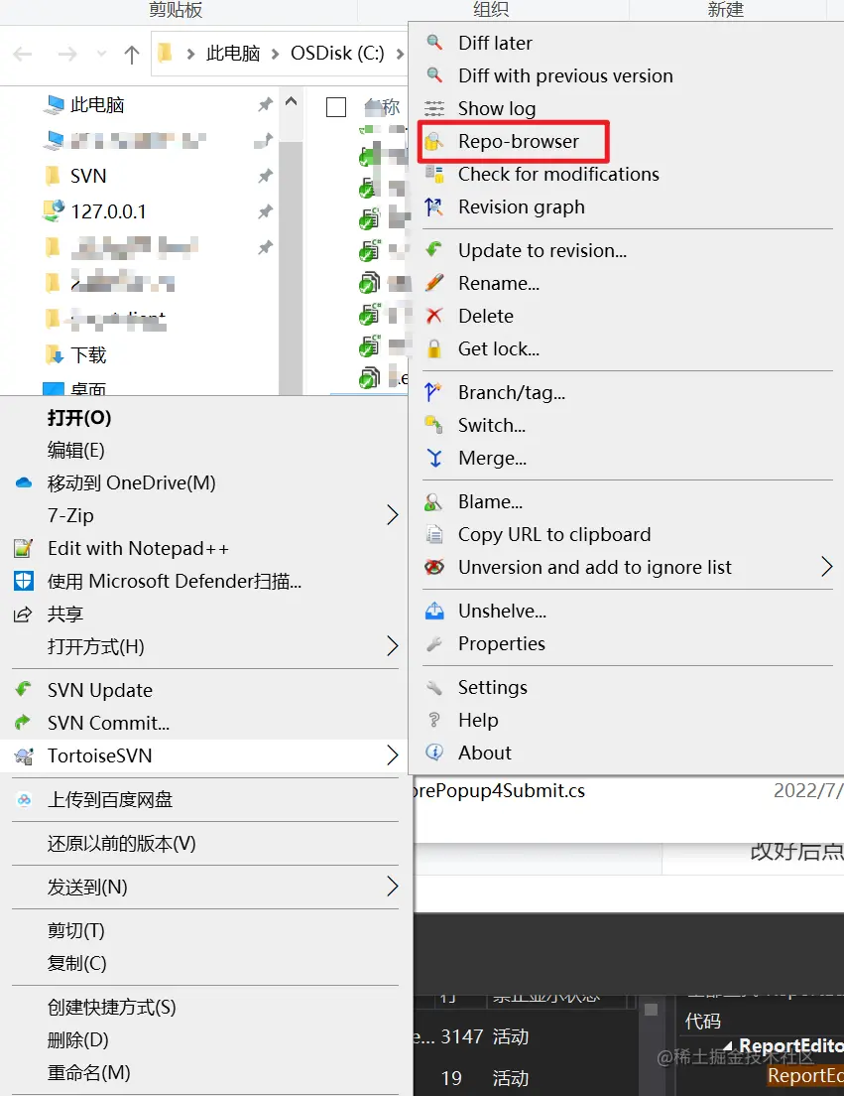Click the Show log list icon
This screenshot has height=1096, width=844.
434,107
